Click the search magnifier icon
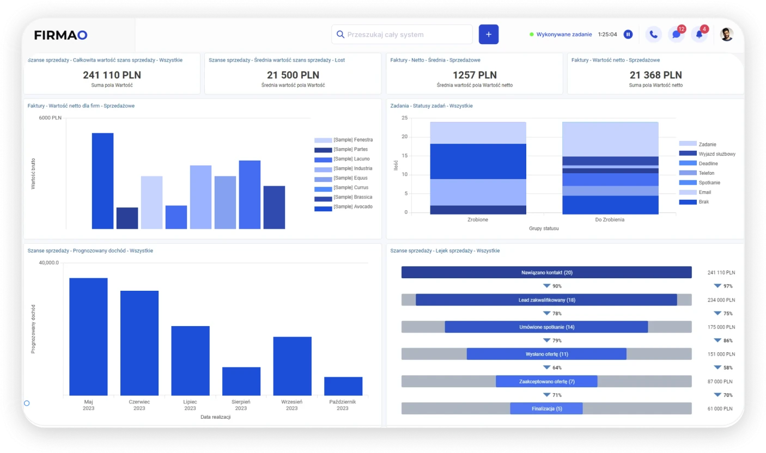 pos(341,34)
